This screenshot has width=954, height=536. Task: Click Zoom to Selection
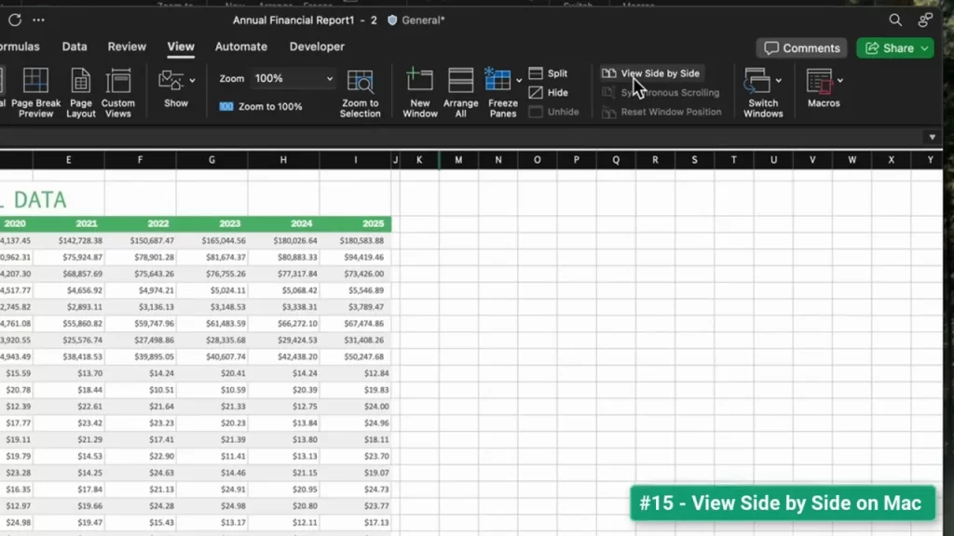361,90
